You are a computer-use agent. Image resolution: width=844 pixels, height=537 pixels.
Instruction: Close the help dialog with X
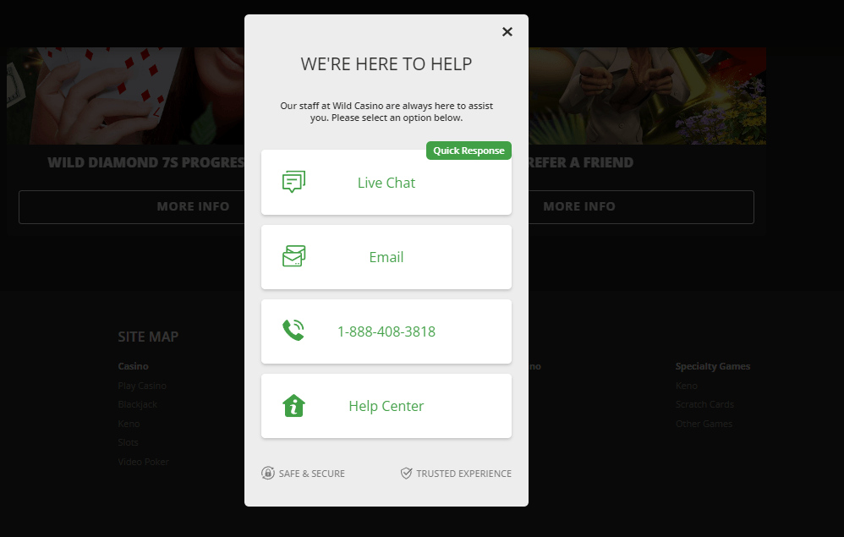tap(507, 32)
